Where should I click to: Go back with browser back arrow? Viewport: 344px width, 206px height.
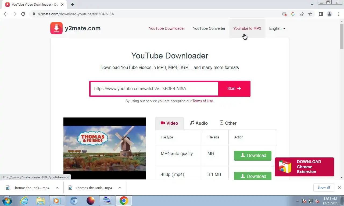(x=6, y=14)
